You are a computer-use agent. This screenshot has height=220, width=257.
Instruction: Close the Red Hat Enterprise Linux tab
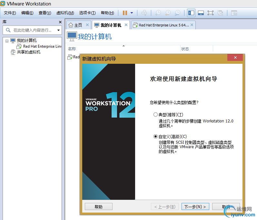(x=192, y=25)
